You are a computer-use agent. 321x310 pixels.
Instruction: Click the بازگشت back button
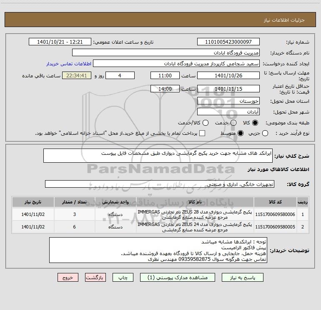95,278
